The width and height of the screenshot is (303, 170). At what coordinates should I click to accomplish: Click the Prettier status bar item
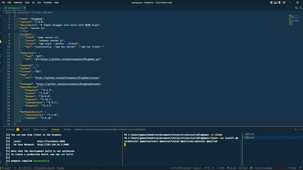[292, 168]
